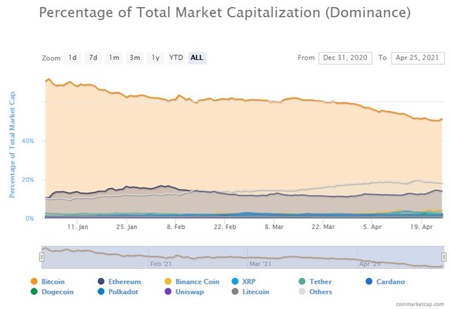The image size is (450, 309).
Task: Click the Polkadot legend color dot
Action: coord(101,291)
